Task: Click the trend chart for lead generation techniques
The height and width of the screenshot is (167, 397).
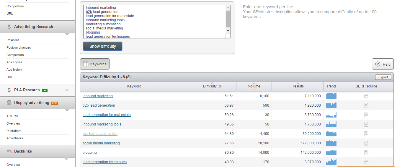Action: pyautogui.click(x=331, y=162)
